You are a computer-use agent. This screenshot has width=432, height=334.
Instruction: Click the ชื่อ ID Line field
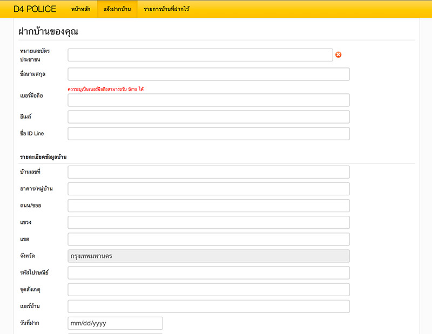[208, 133]
